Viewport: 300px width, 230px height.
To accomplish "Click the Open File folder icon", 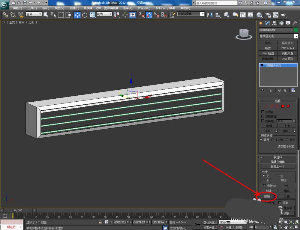I will click(x=19, y=3).
